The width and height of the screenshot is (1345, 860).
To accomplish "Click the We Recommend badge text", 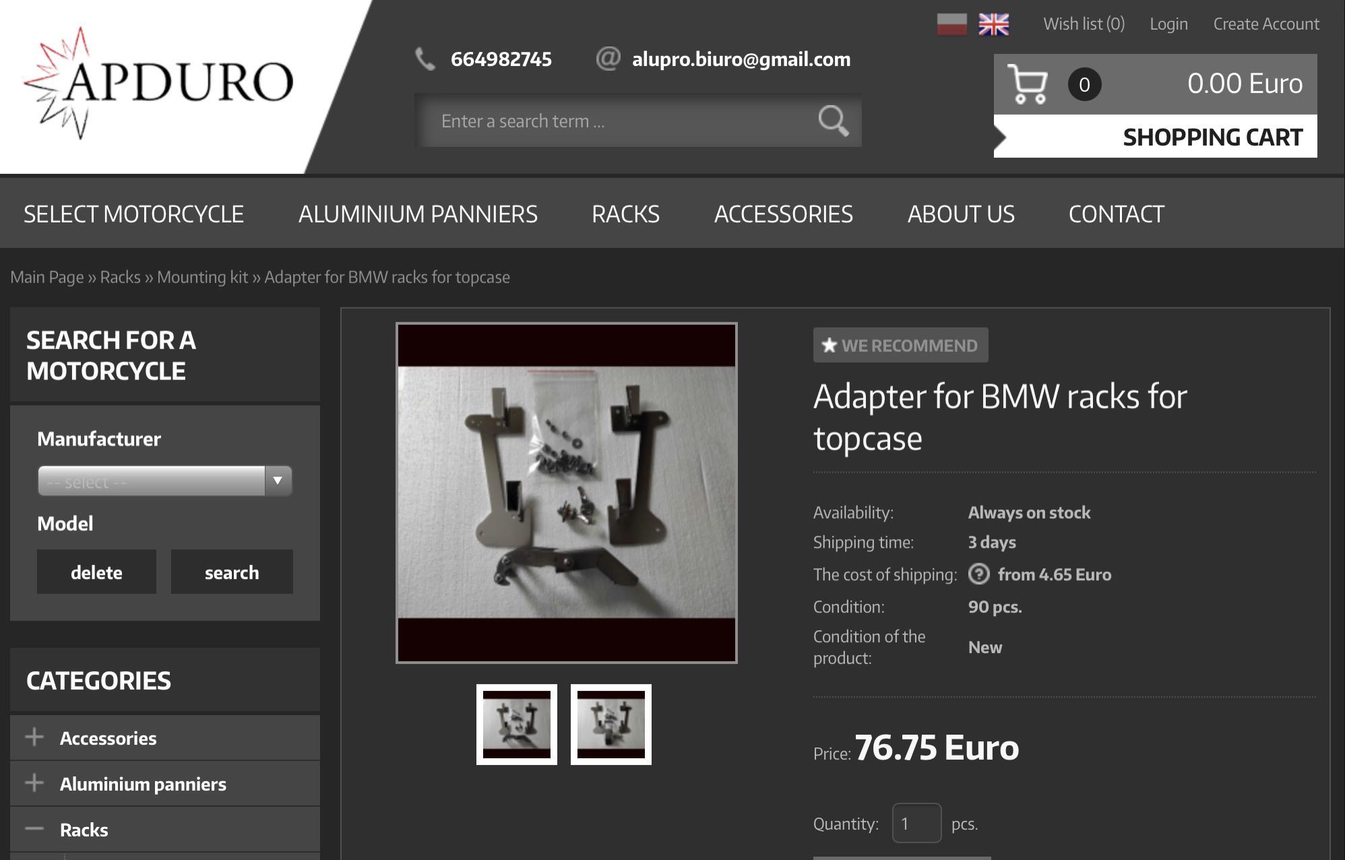I will (909, 346).
